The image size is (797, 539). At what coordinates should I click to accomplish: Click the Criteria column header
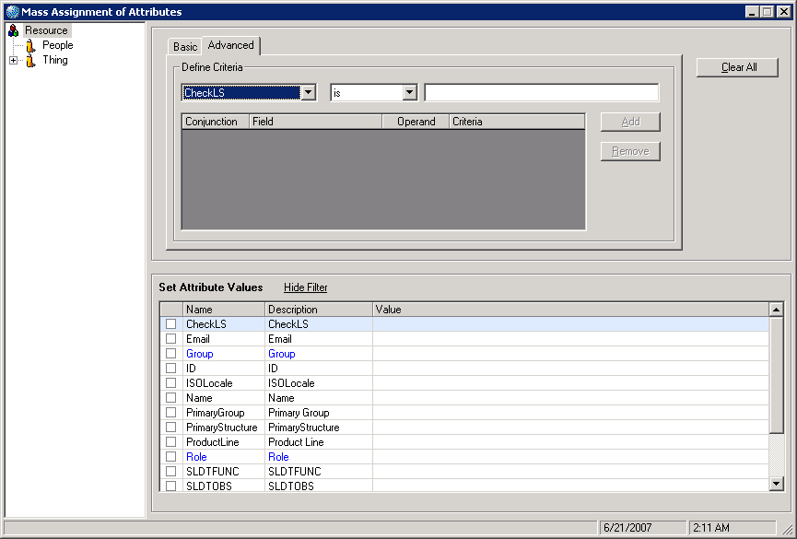point(517,122)
